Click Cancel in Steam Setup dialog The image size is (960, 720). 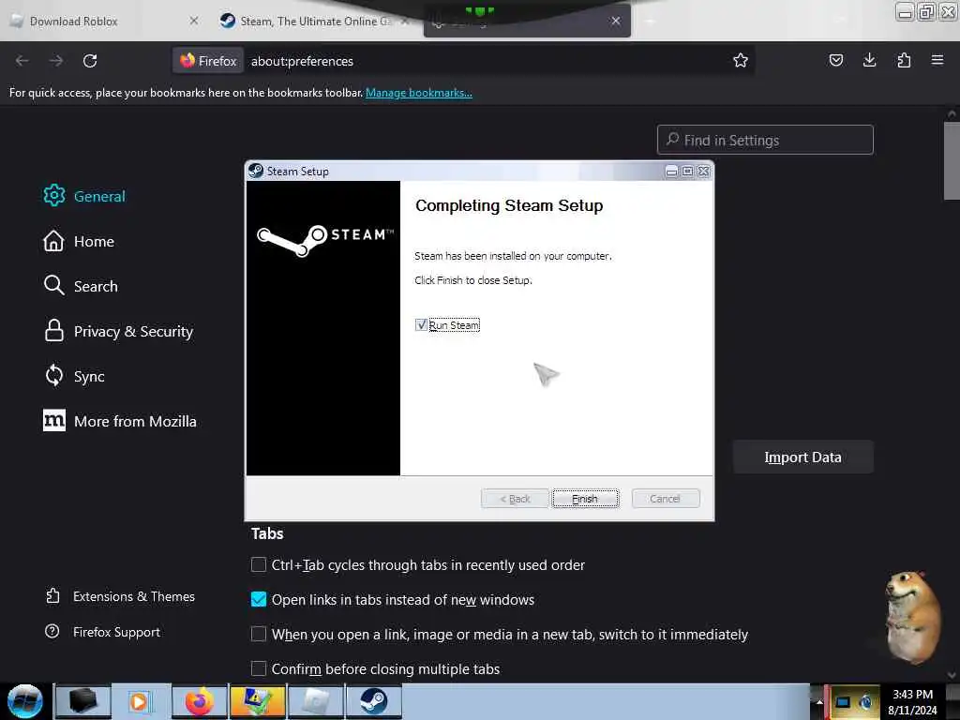pyautogui.click(x=665, y=499)
